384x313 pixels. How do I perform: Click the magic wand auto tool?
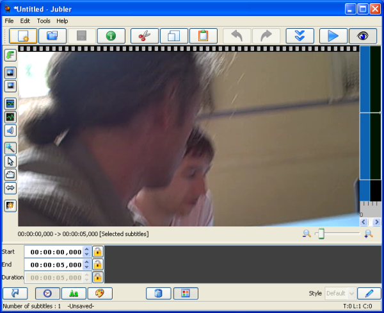[x=10, y=148]
